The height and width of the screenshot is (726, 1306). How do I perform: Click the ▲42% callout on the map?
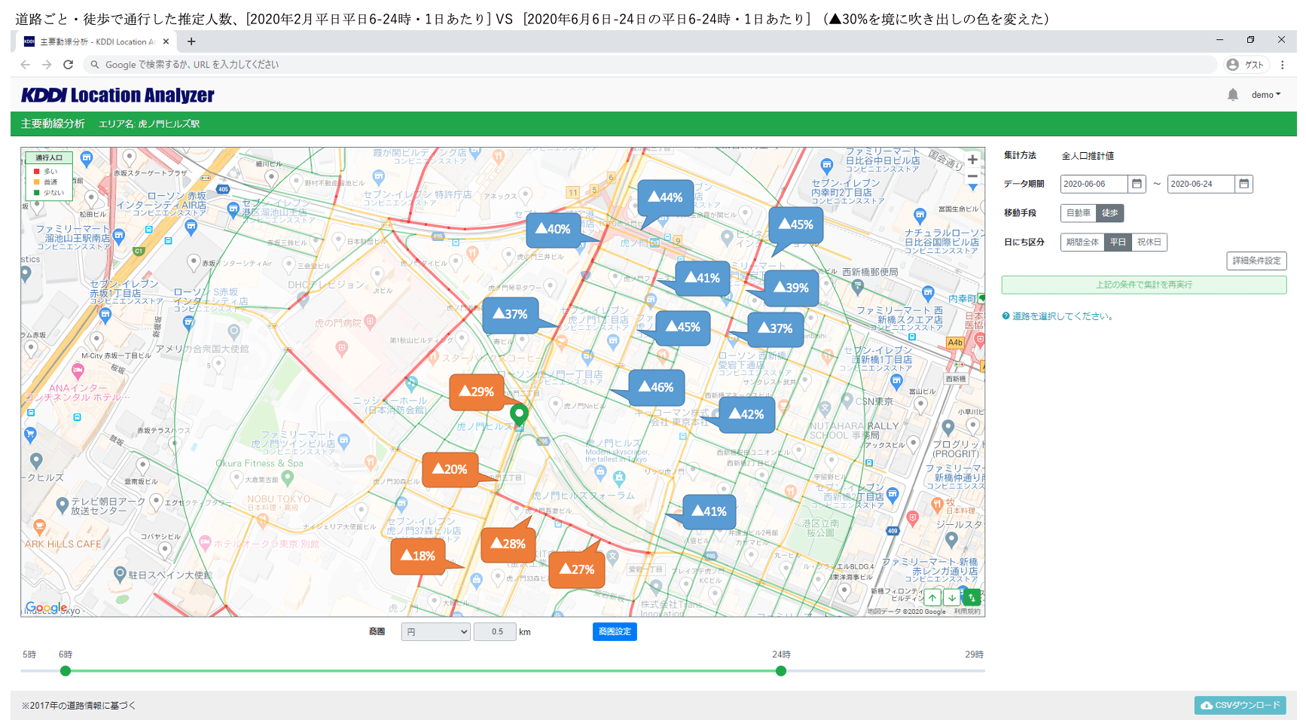point(746,414)
